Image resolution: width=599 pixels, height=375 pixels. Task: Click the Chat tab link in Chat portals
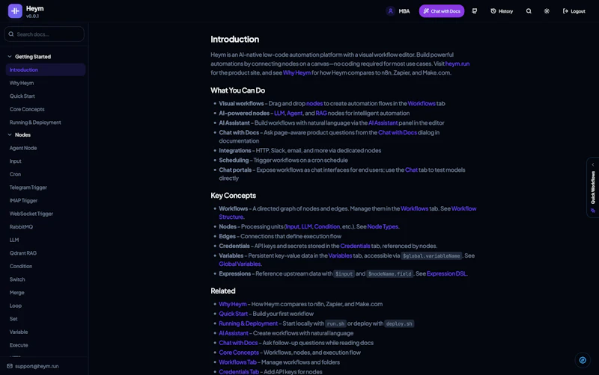pos(411,170)
